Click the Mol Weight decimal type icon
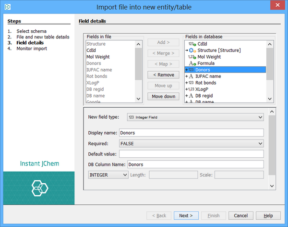The width and height of the screenshot is (288, 227). tap(192, 57)
